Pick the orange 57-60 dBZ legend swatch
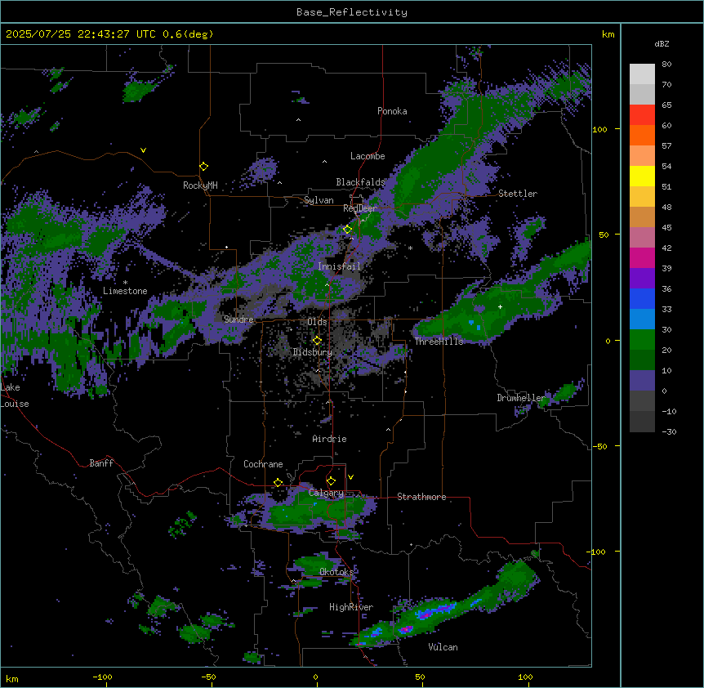Viewport: 704px width, 688px height. point(642,135)
